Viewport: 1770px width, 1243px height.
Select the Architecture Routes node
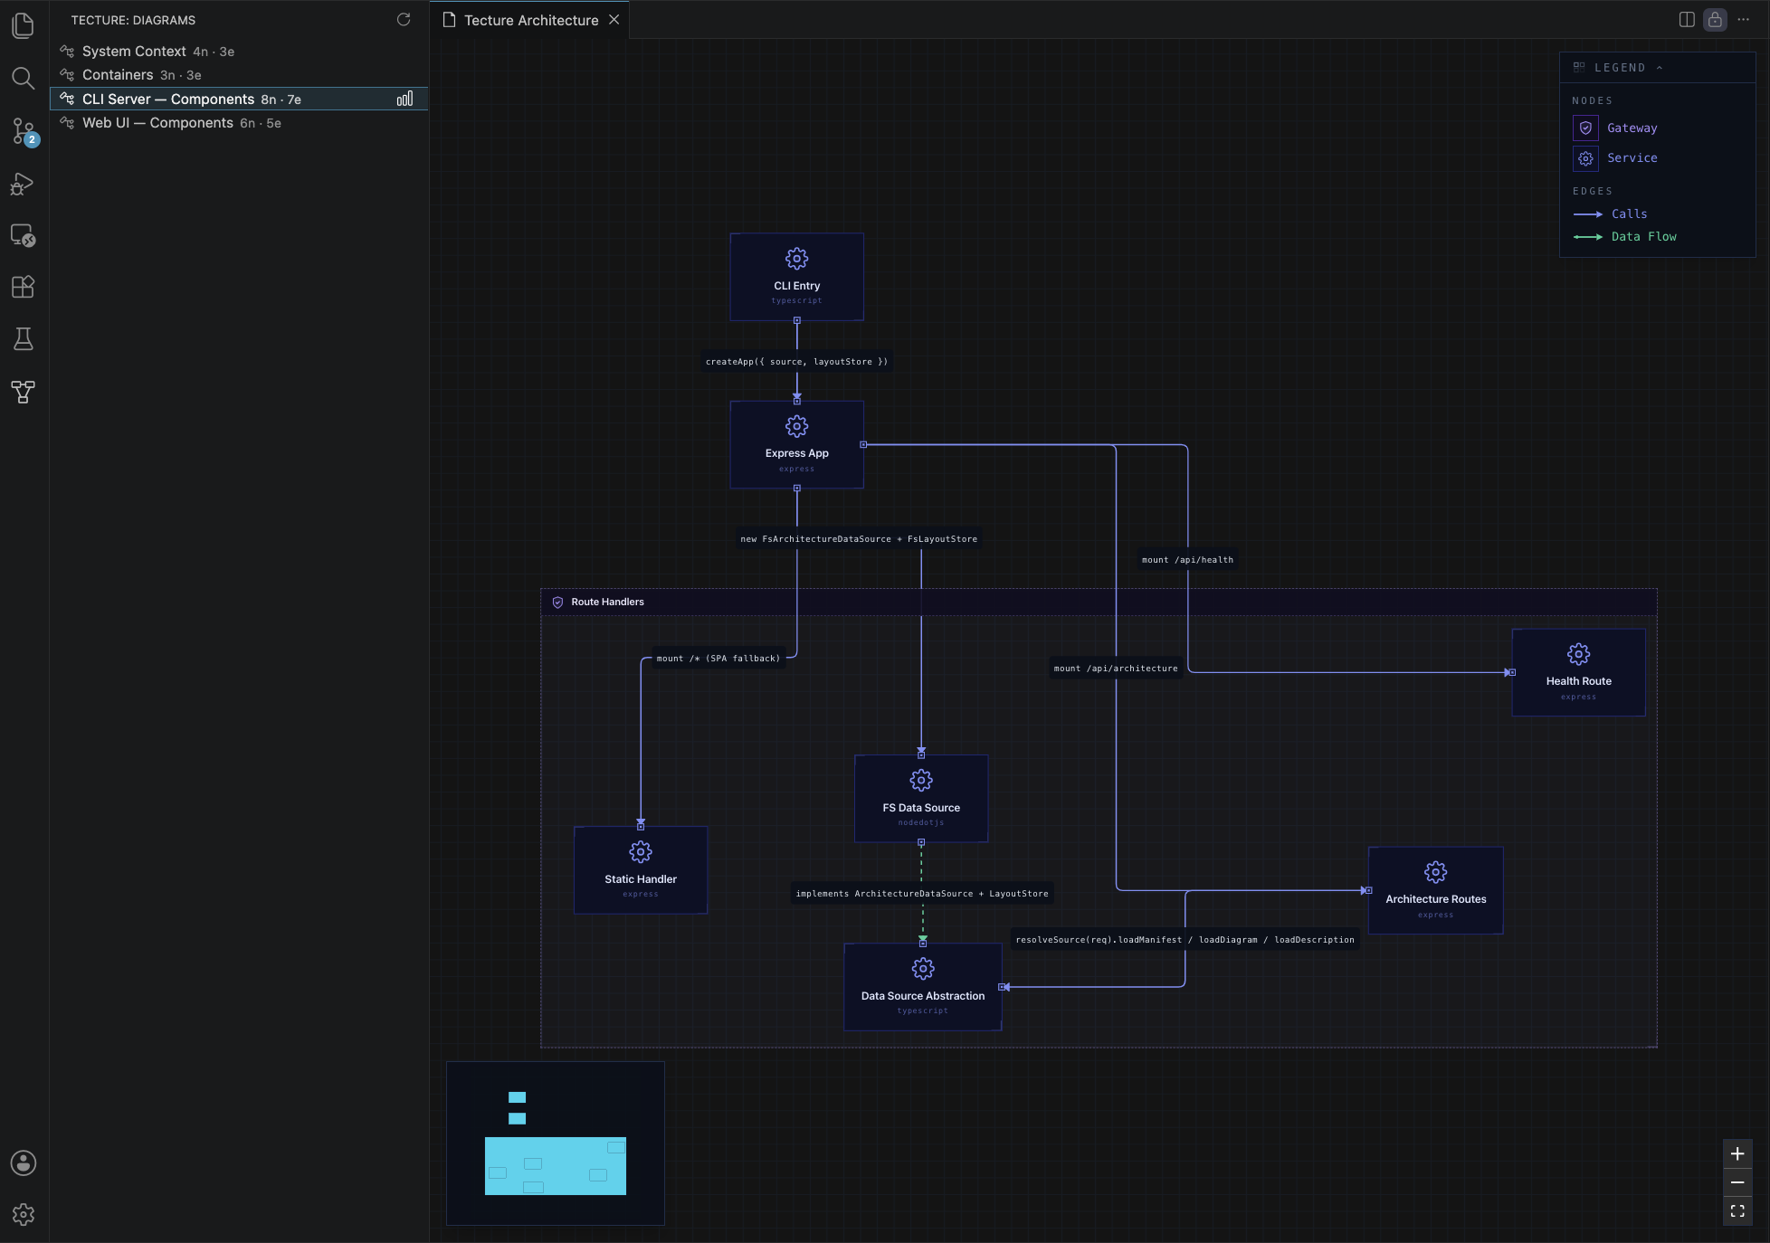coord(1435,890)
